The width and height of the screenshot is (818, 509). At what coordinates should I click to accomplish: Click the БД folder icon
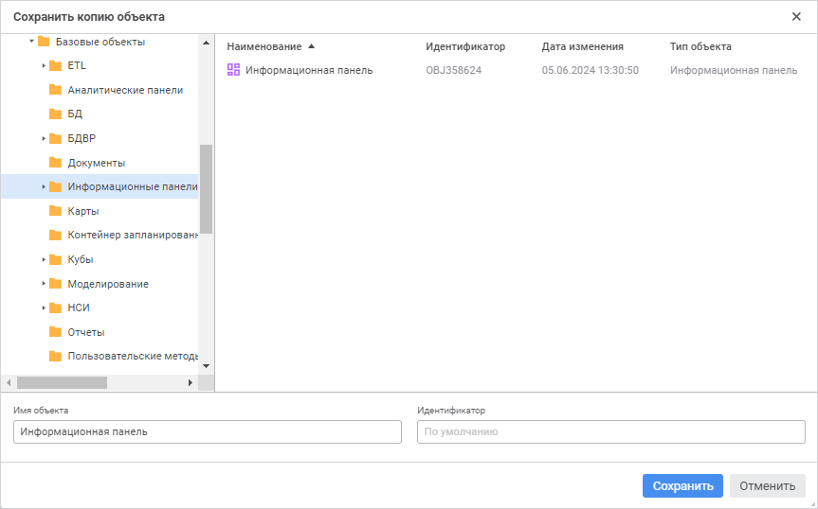coord(55,114)
